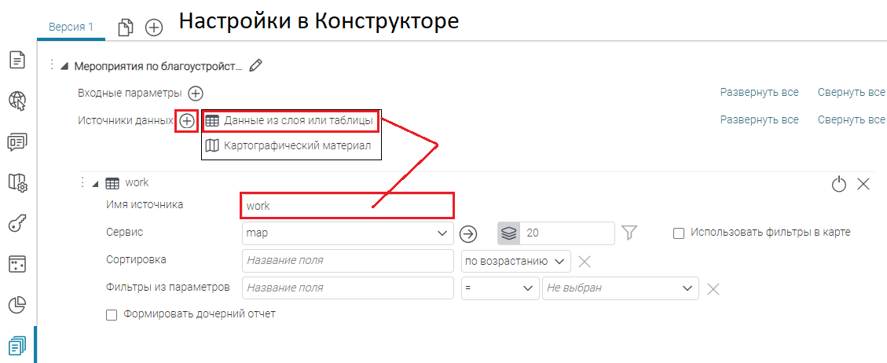The width and height of the screenshot is (887, 363).
Task: Add a new version with plus icon
Action: 154,27
